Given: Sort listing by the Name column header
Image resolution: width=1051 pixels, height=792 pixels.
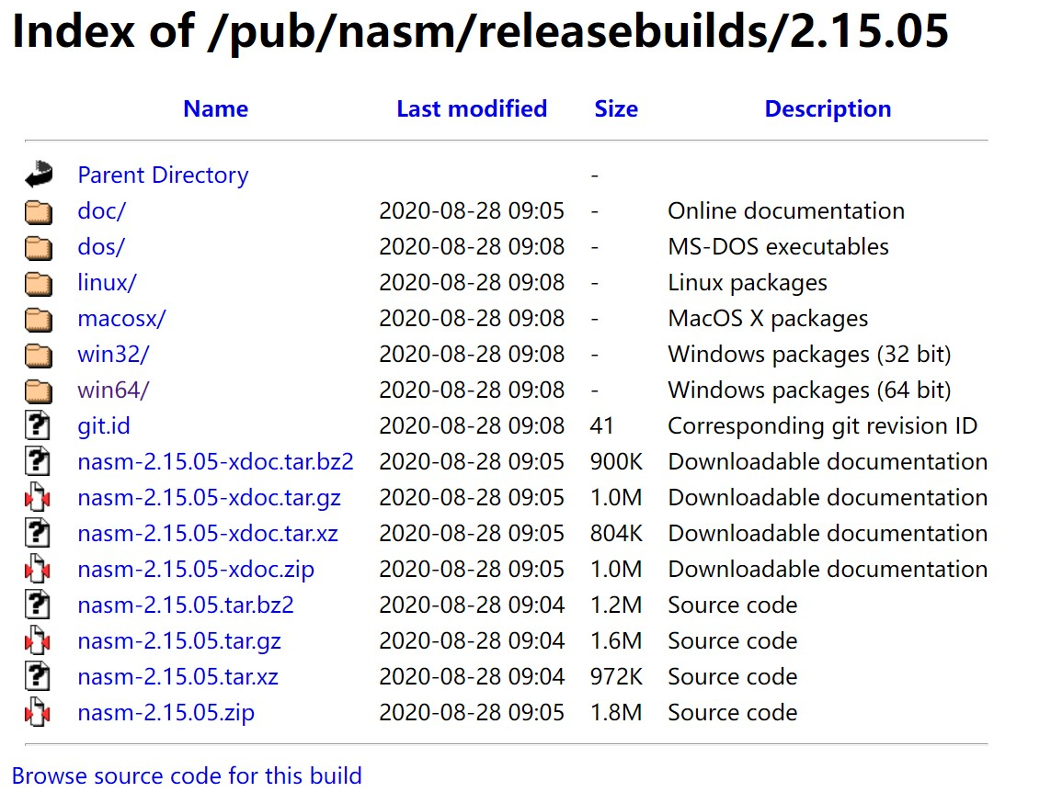Looking at the screenshot, I should 216,108.
